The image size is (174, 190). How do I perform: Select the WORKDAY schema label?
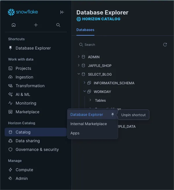(102, 92)
